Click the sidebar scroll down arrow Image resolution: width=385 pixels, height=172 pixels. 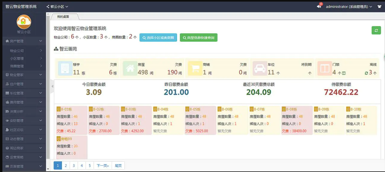click(x=48, y=169)
